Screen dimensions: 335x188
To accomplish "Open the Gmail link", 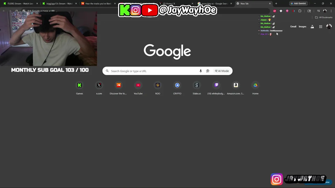I will (x=293, y=27).
